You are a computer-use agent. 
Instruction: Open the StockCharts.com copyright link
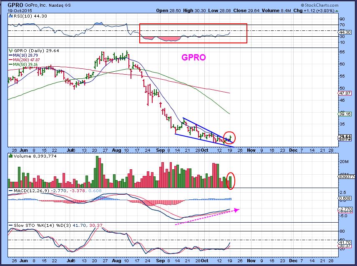point(319,5)
